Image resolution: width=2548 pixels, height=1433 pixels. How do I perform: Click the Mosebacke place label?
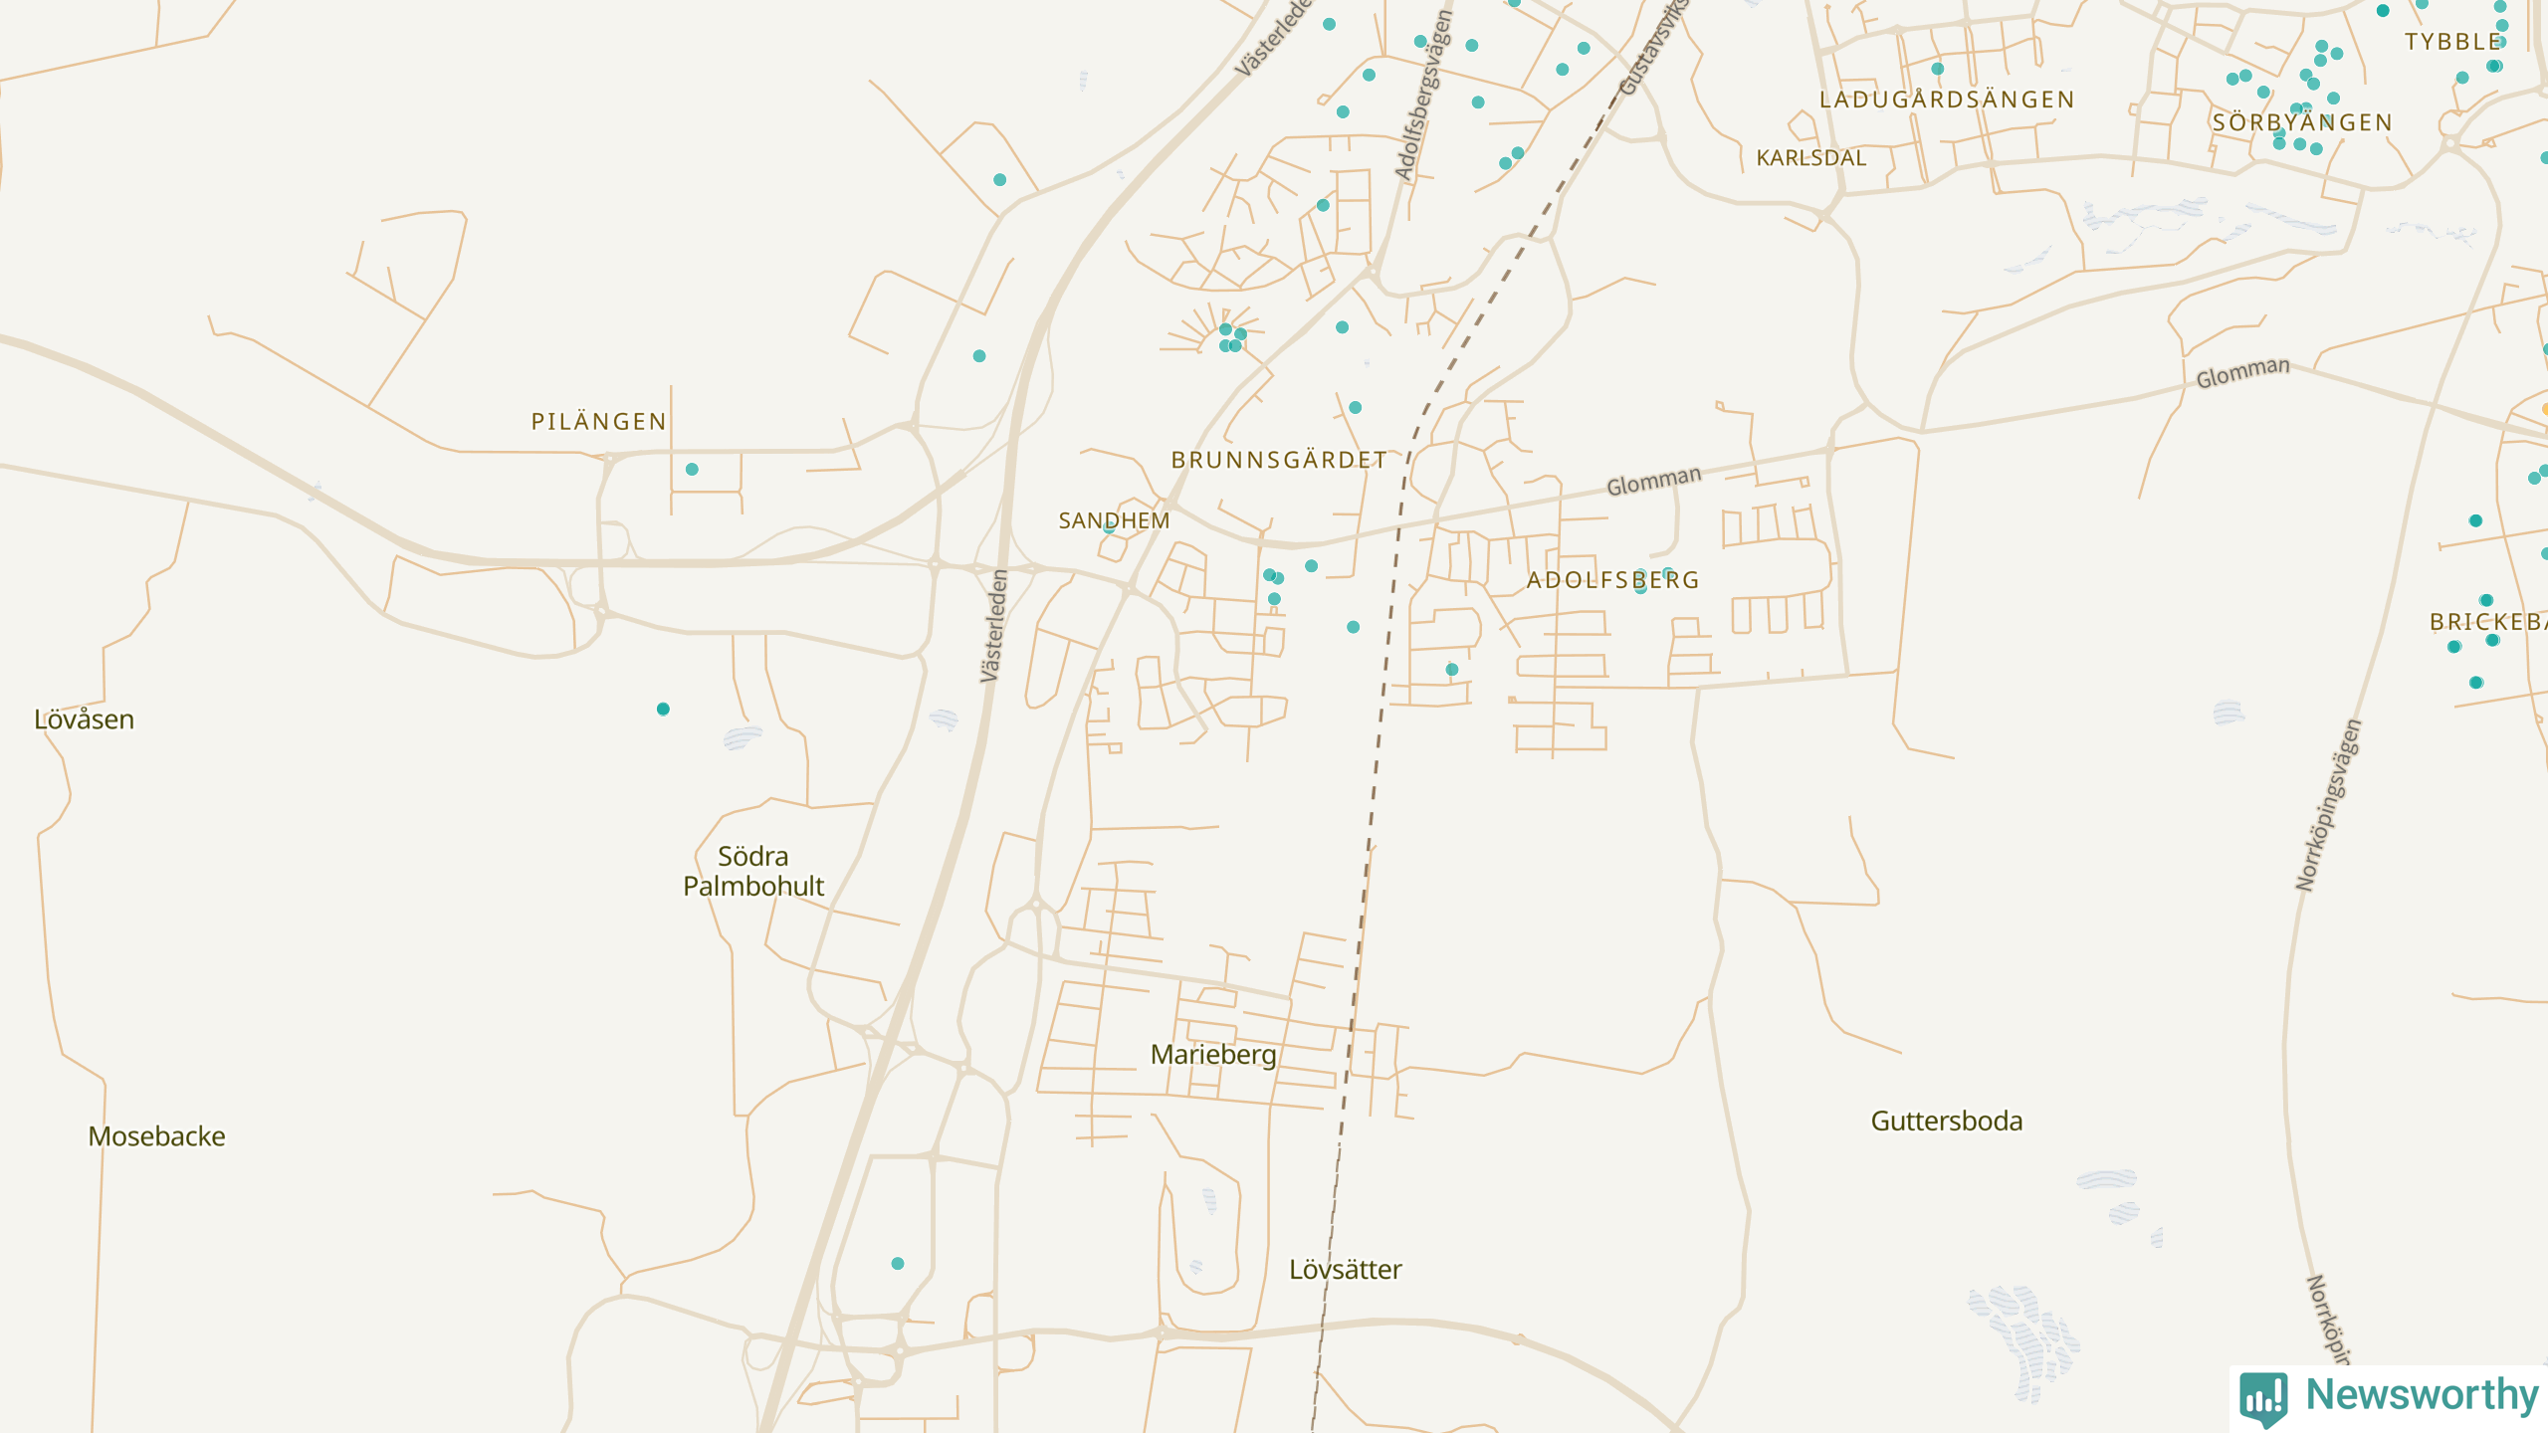pos(156,1135)
